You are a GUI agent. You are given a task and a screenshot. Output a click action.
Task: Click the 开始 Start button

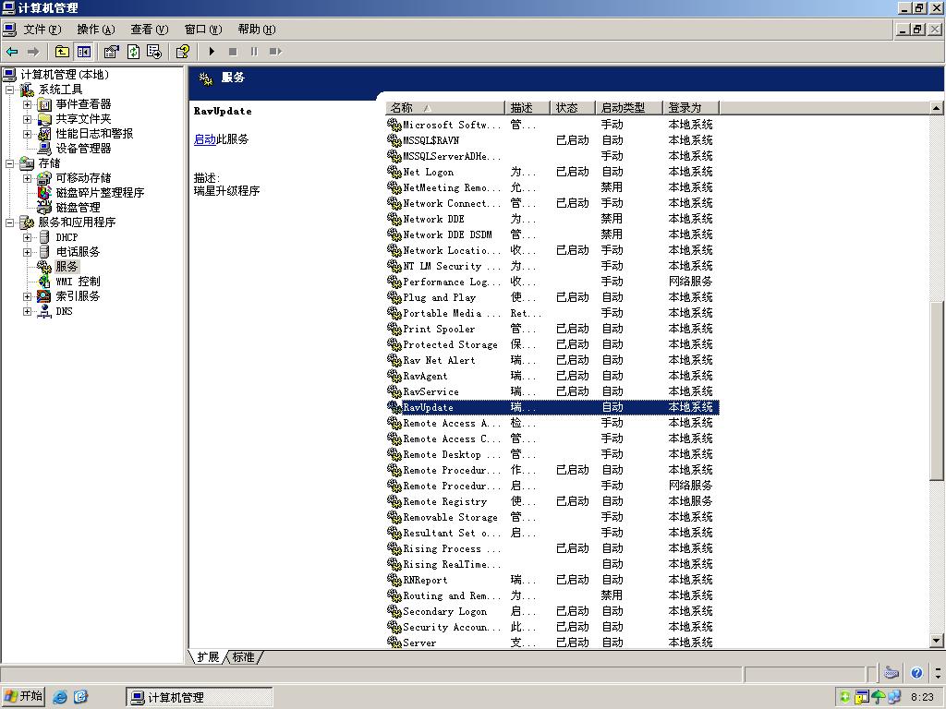[x=23, y=696]
